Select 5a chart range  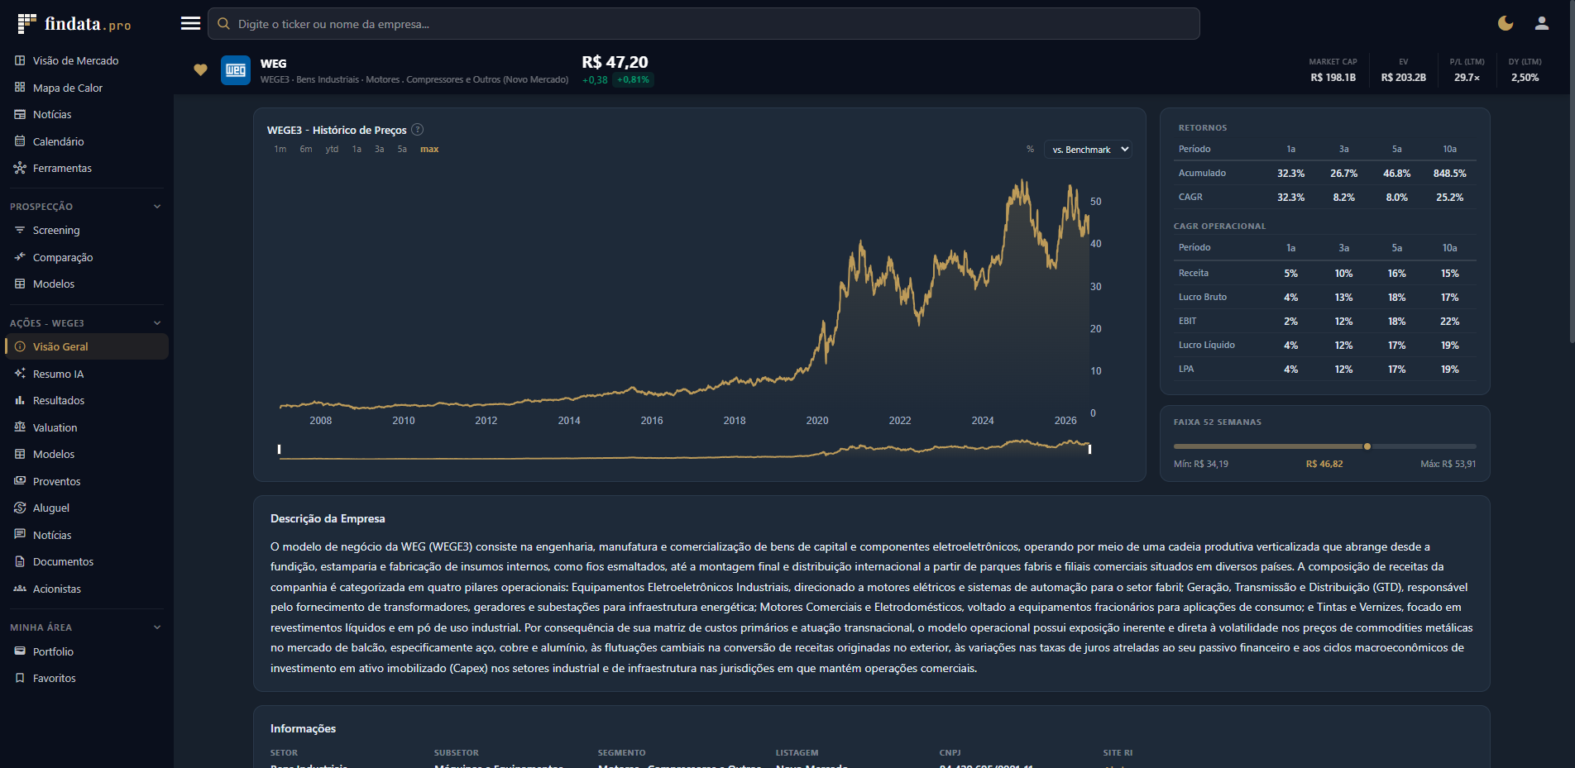click(402, 150)
